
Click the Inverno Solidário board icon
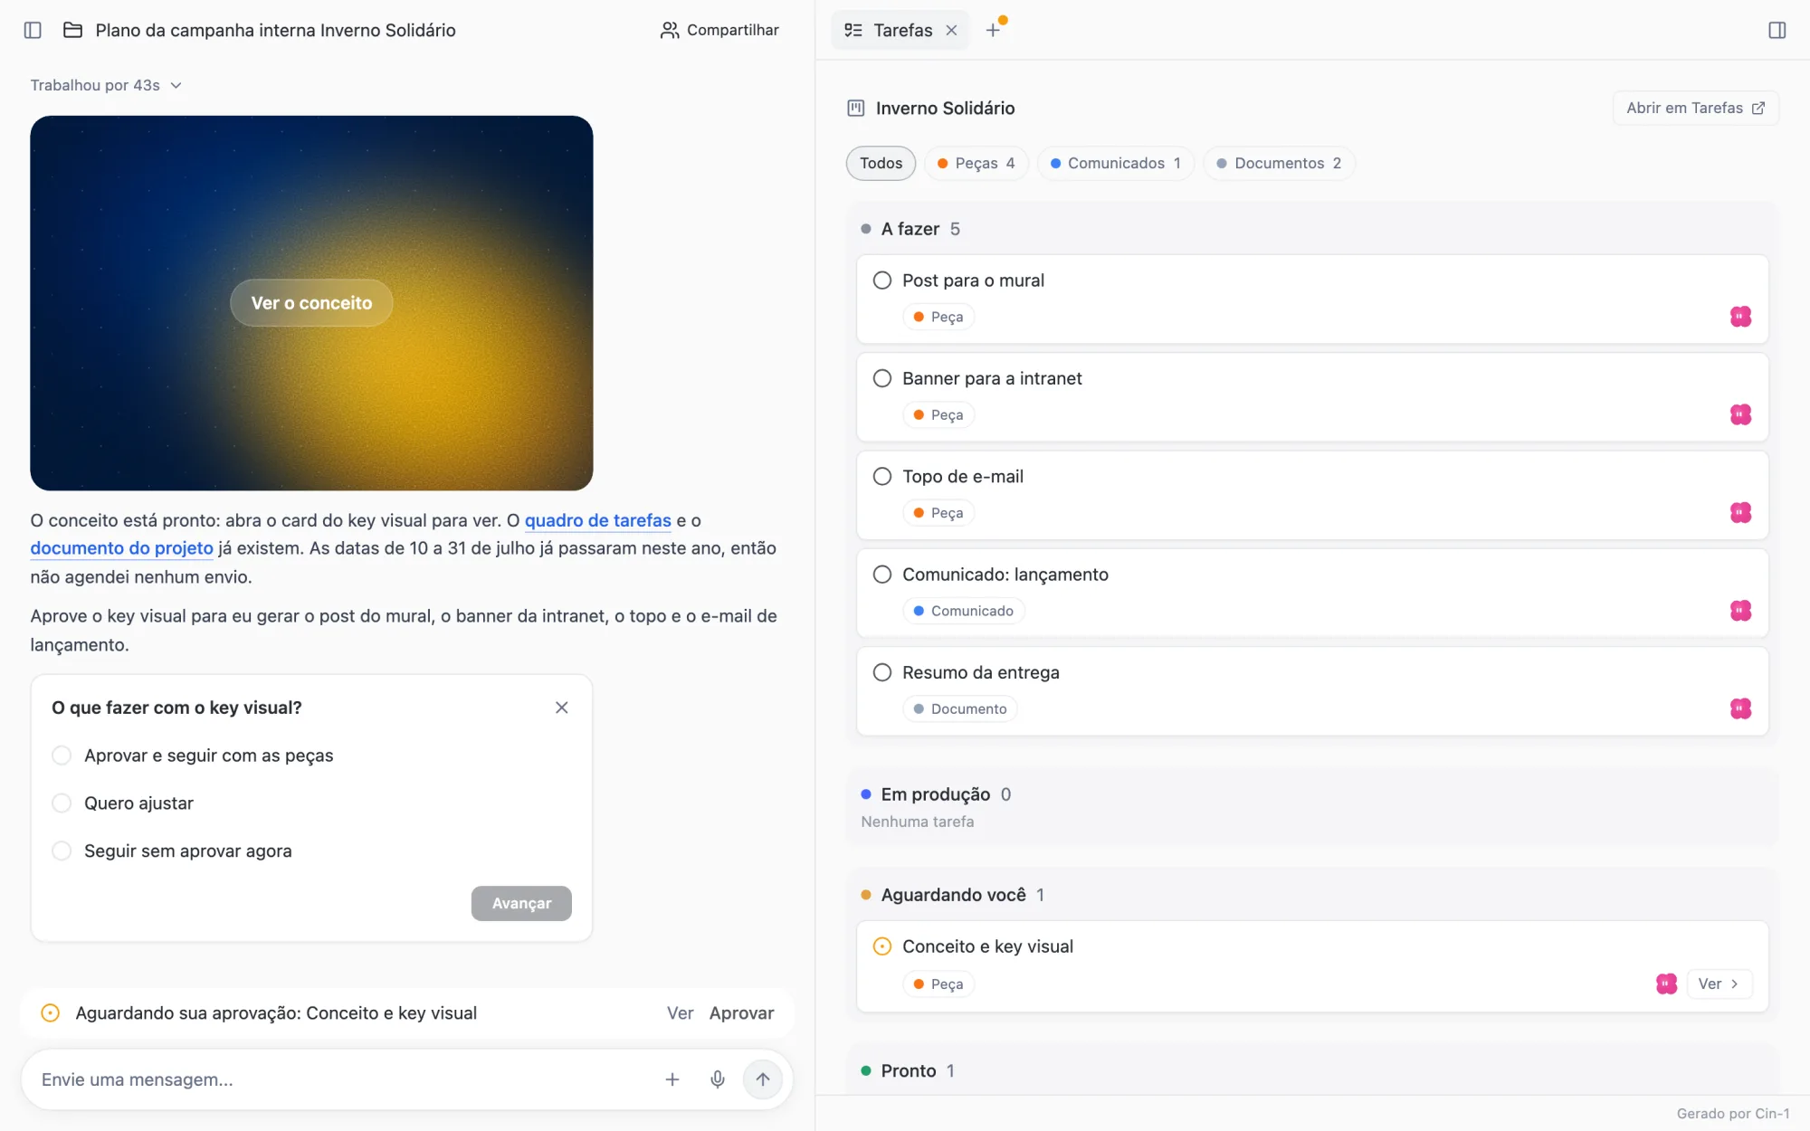point(855,108)
